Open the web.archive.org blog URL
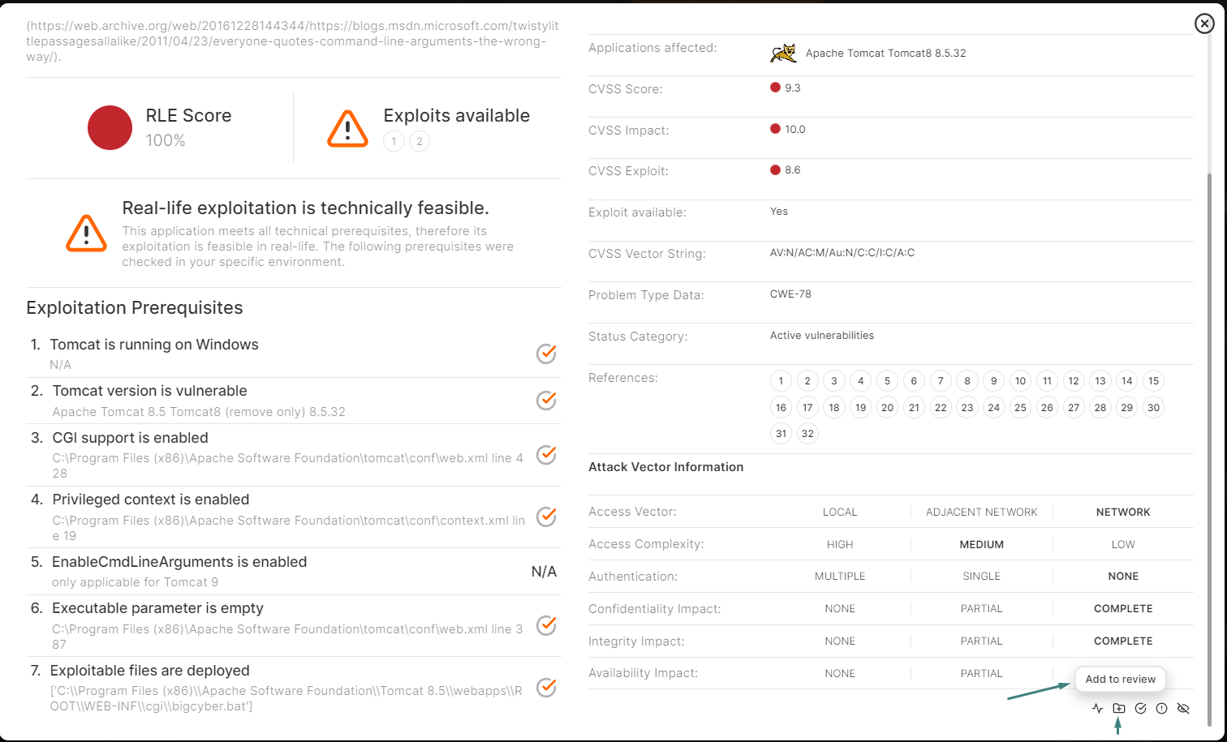The width and height of the screenshot is (1227, 742). [292, 41]
